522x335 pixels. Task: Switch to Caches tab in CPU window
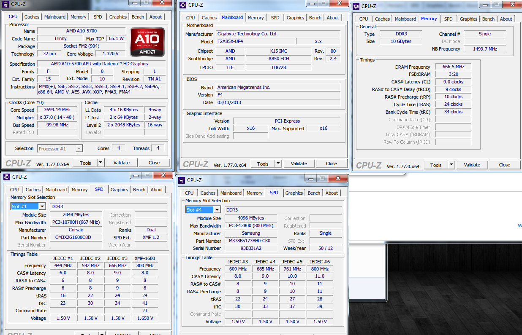(x=32, y=17)
